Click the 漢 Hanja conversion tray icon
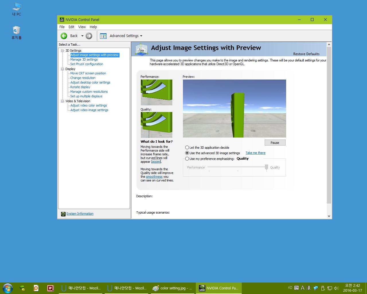Viewport: 367px width, 294px height. 309,288
